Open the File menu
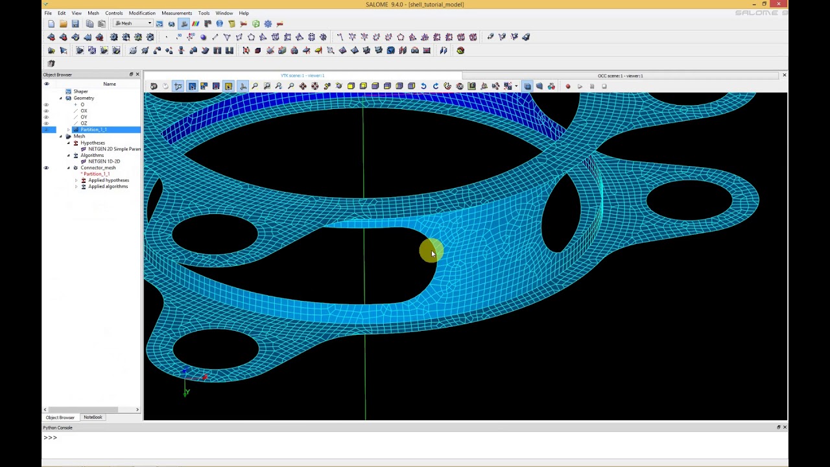Viewport: 830px width, 467px height. click(48, 13)
